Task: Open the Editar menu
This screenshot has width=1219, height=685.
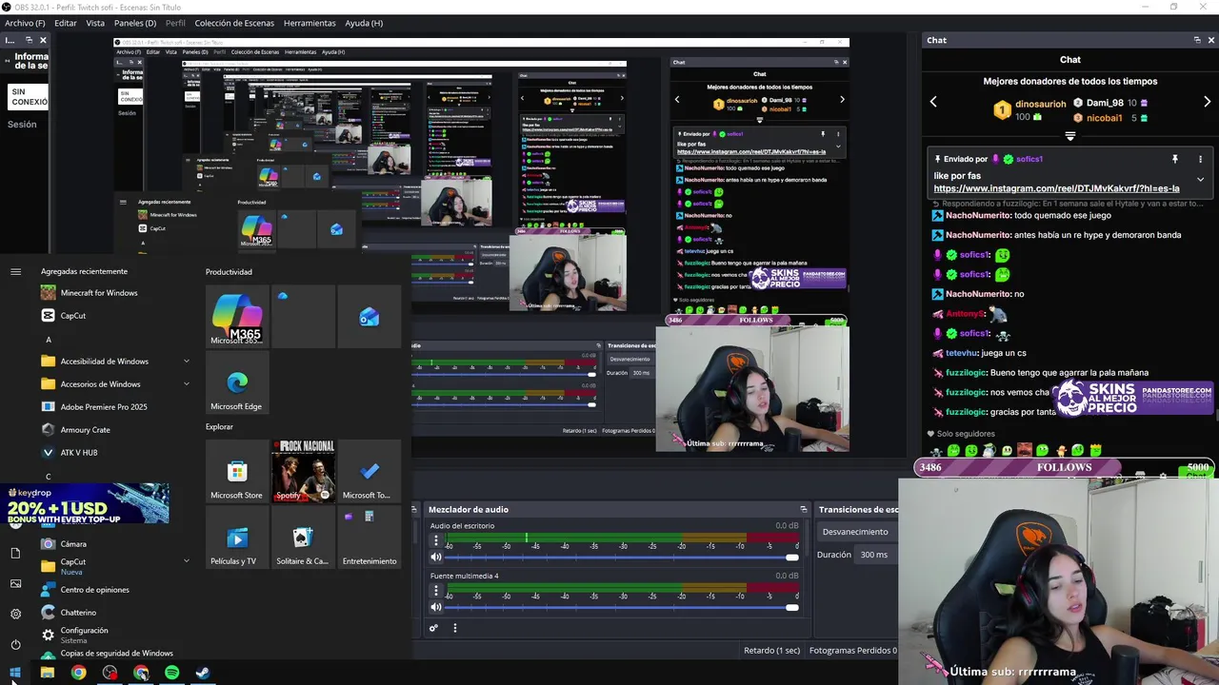Action: (66, 23)
